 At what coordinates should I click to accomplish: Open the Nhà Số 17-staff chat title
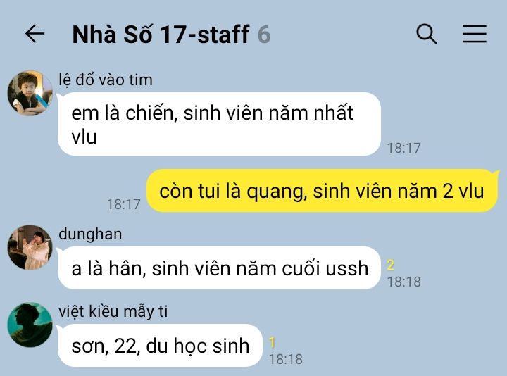pyautogui.click(x=161, y=34)
